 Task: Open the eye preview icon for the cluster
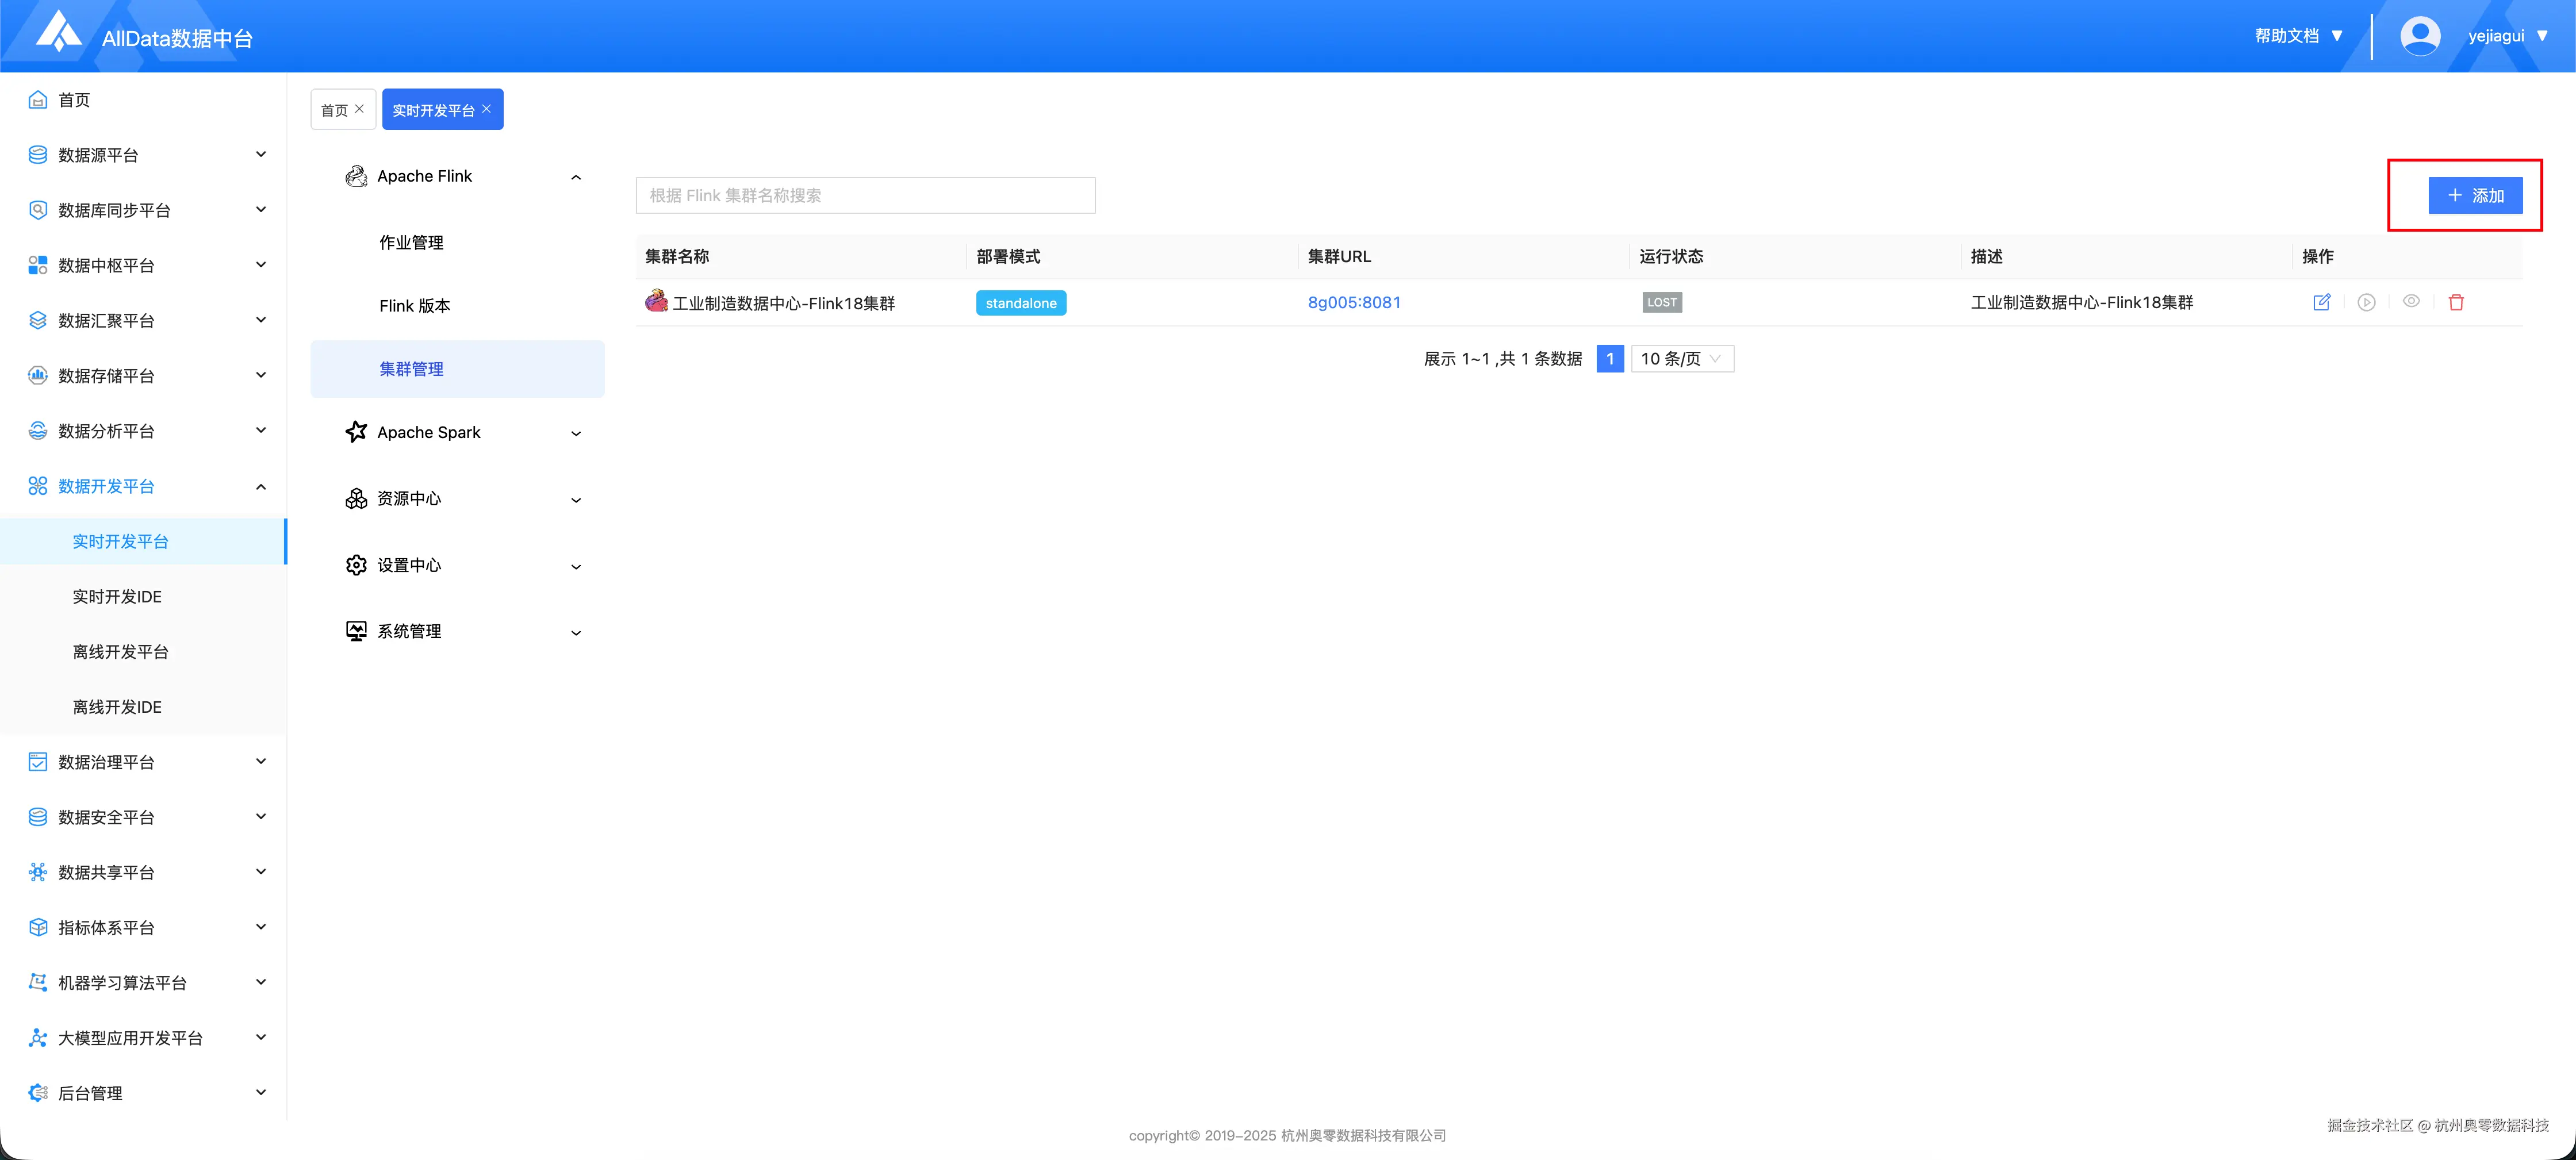(x=2412, y=302)
